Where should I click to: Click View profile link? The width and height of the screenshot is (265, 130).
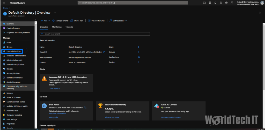[x=53, y=117]
